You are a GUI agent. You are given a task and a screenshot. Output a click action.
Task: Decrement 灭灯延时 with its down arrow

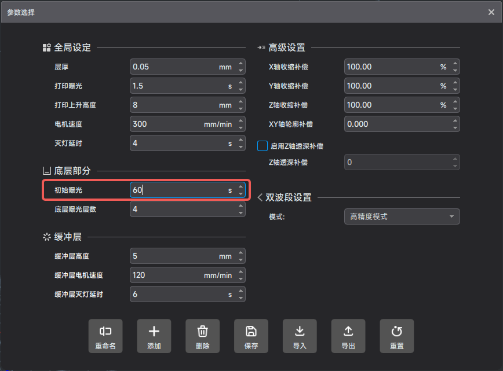(x=241, y=146)
